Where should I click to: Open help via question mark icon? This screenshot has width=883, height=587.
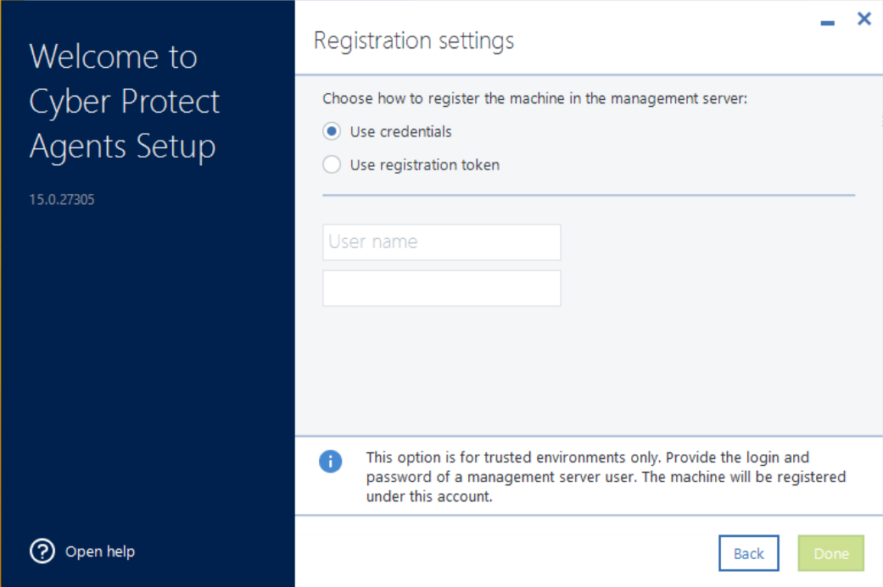[x=42, y=551]
